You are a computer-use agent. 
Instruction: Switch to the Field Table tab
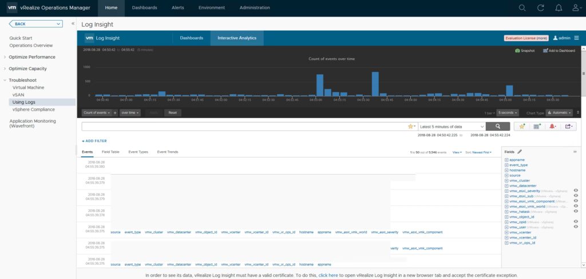click(110, 152)
